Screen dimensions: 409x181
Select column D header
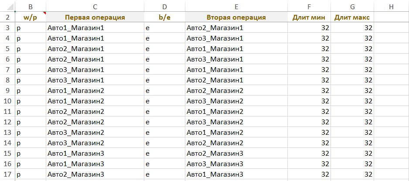[164, 7]
